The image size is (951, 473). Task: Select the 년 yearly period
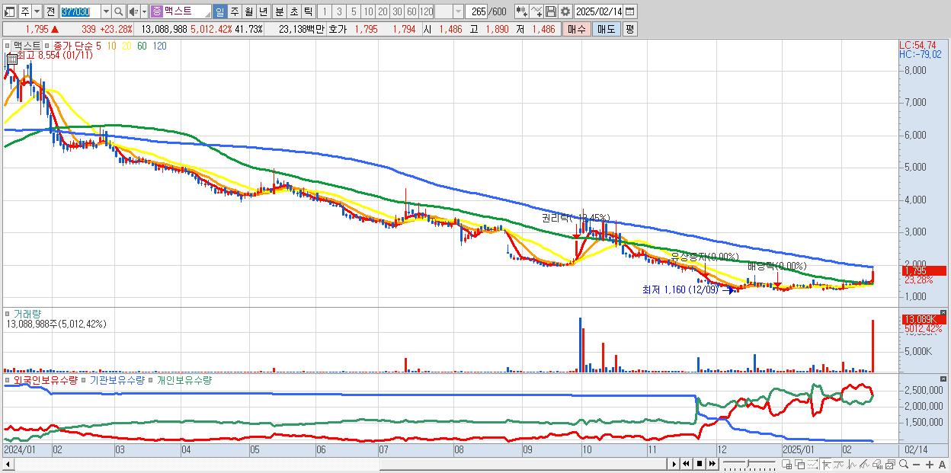tap(263, 11)
